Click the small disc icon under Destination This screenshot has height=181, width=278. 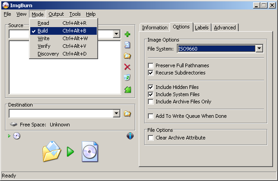pos(17,136)
